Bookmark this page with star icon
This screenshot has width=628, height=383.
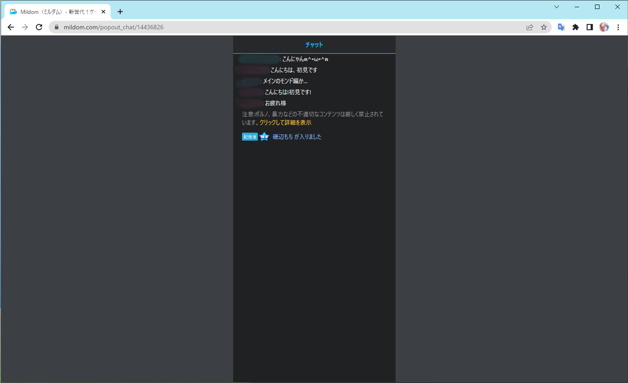(x=544, y=27)
